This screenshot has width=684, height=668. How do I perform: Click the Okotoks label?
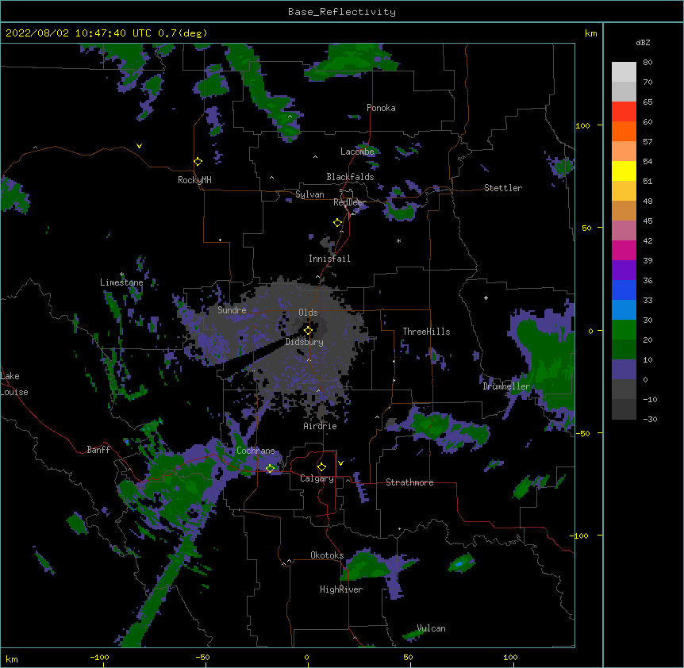tap(327, 555)
